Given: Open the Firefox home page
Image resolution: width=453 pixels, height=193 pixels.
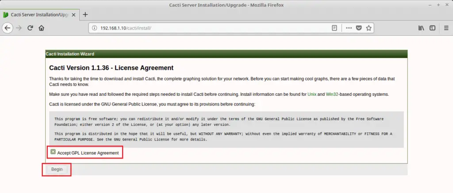Looking at the screenshot, I should coord(41,28).
